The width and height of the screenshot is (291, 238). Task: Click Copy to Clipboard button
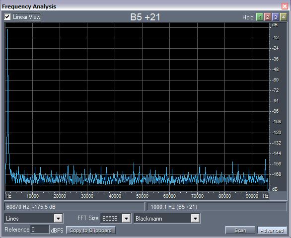click(x=90, y=230)
